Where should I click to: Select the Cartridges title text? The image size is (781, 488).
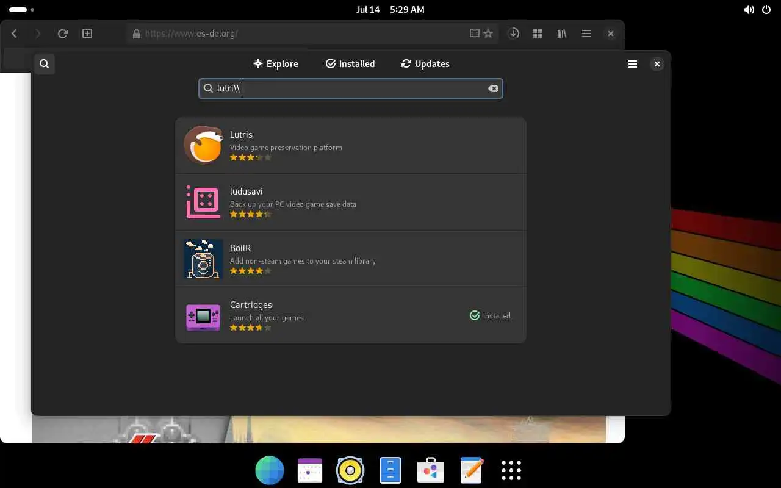click(x=251, y=304)
